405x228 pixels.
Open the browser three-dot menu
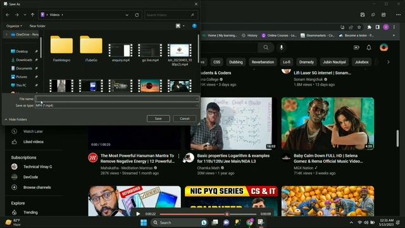click(394, 27)
